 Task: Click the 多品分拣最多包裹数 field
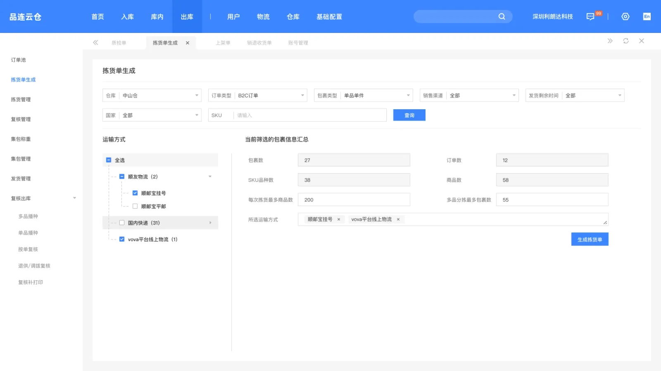(x=552, y=200)
